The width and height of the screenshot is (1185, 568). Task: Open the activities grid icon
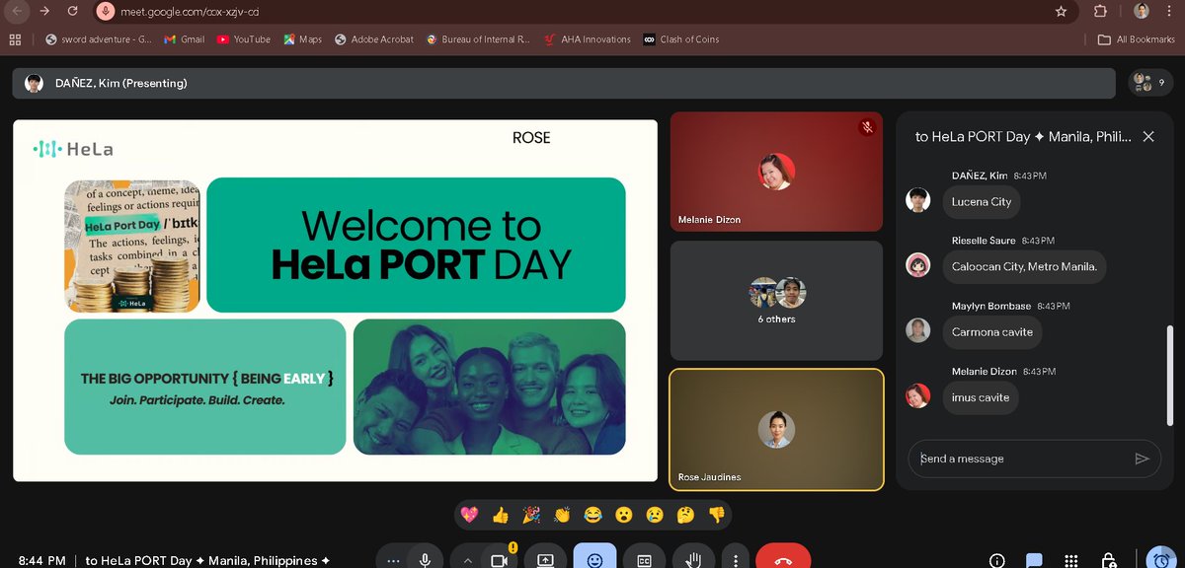1071,560
